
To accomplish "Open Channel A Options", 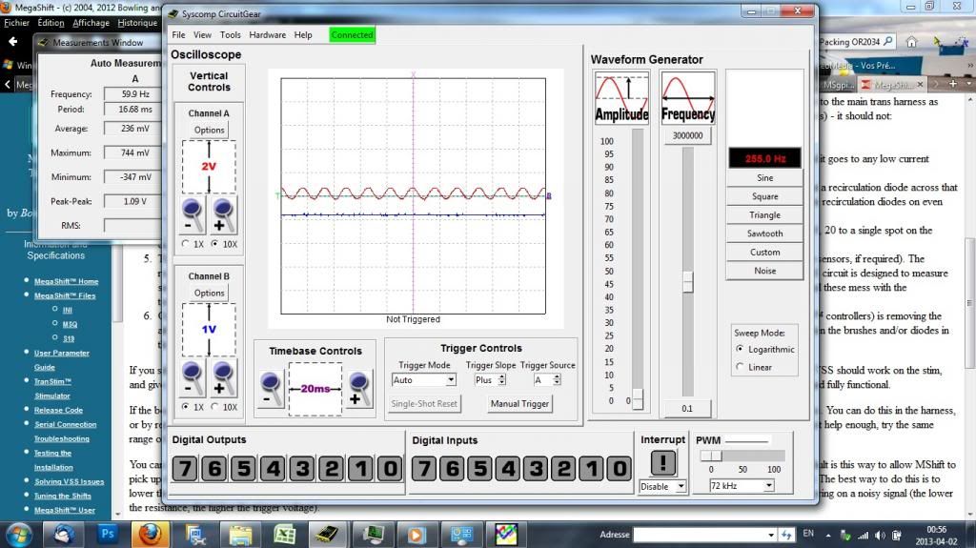I will (x=209, y=131).
